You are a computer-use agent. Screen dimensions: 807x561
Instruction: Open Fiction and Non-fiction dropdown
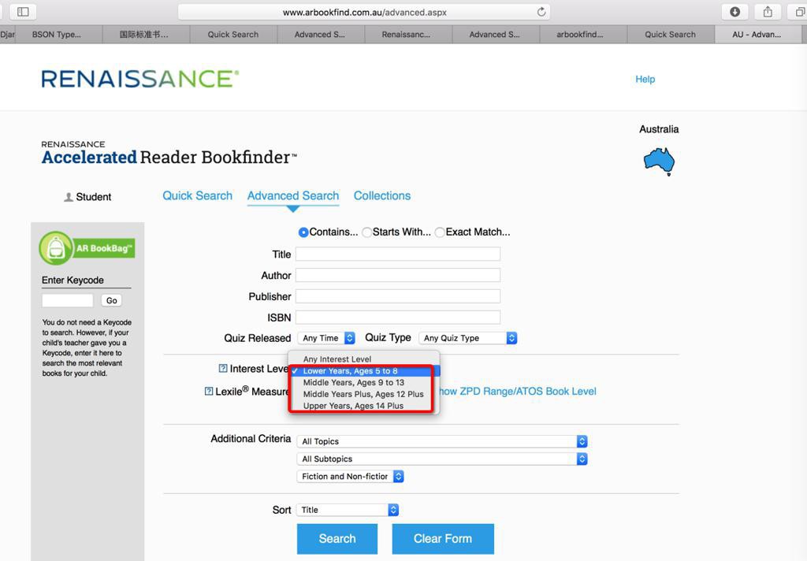tap(350, 477)
